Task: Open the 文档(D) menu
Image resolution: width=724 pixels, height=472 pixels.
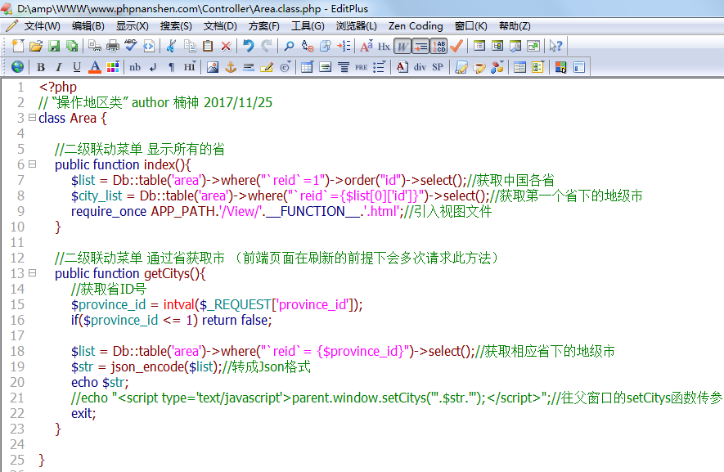Action: coord(220,26)
